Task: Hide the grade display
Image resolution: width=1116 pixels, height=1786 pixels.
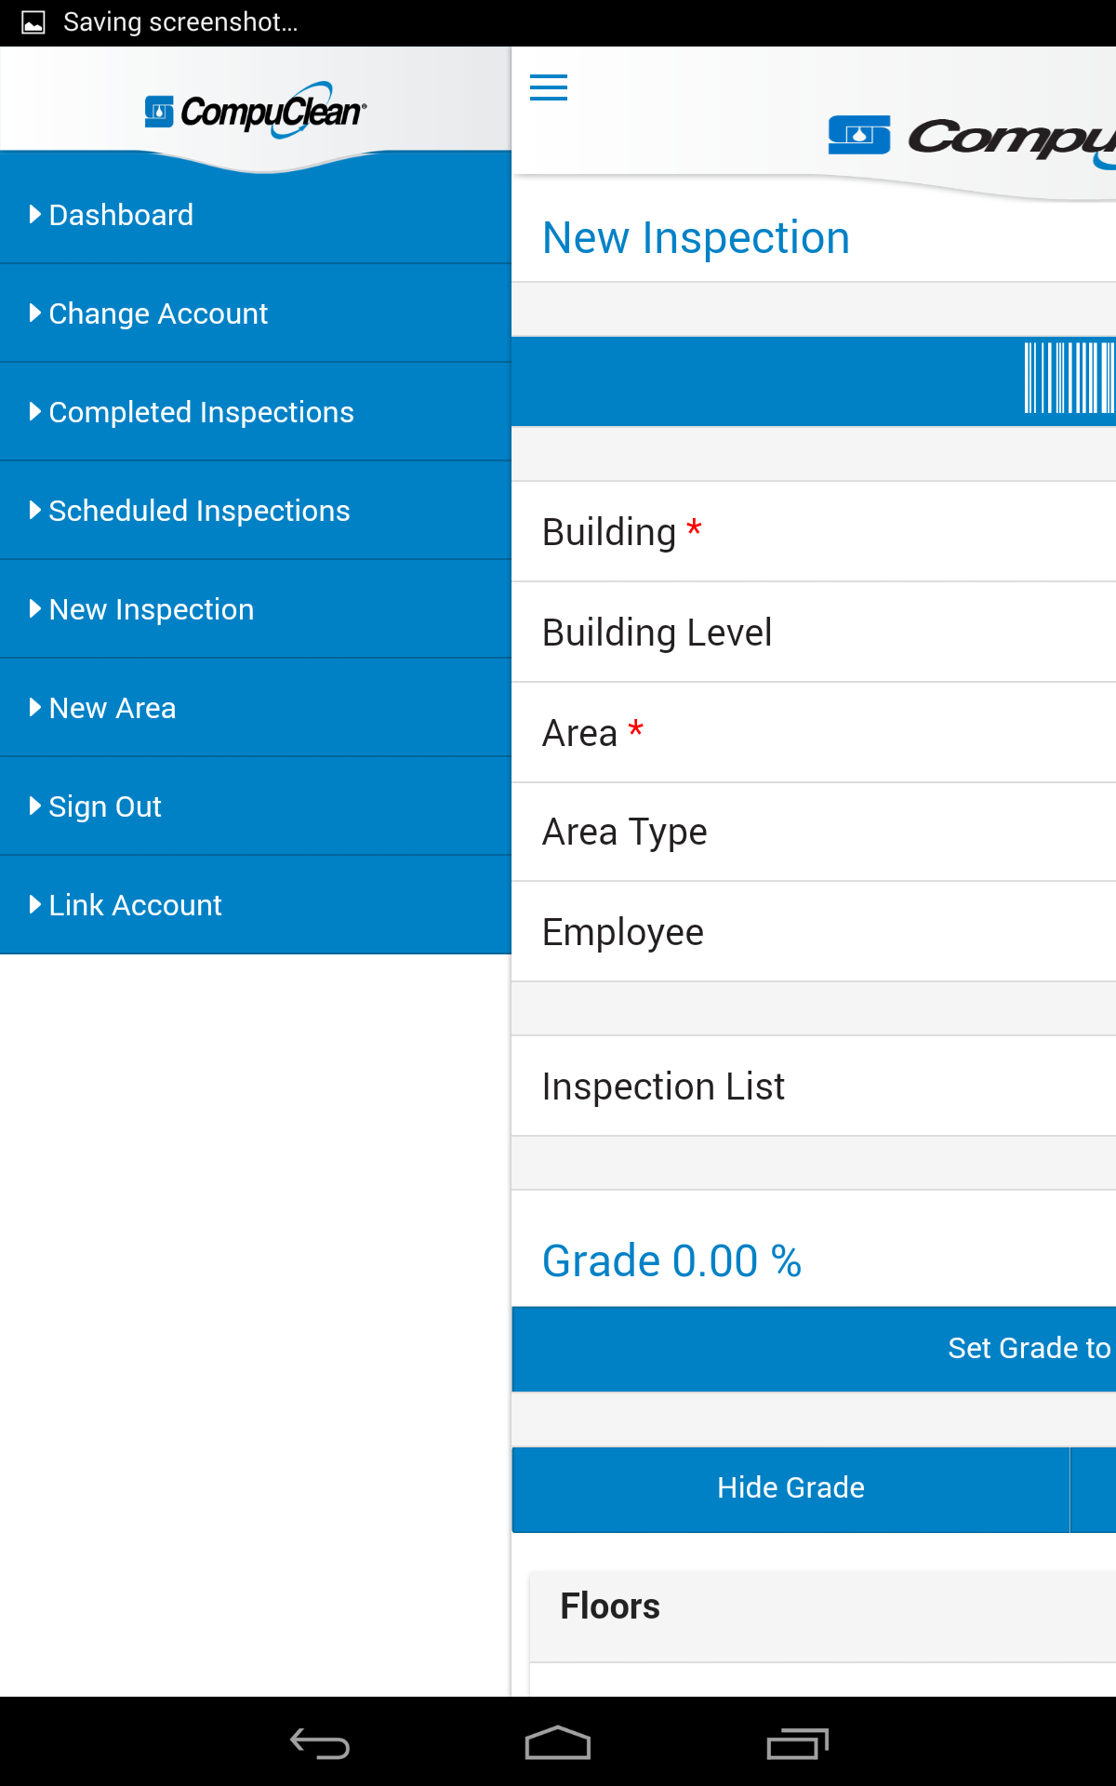Action: (790, 1486)
